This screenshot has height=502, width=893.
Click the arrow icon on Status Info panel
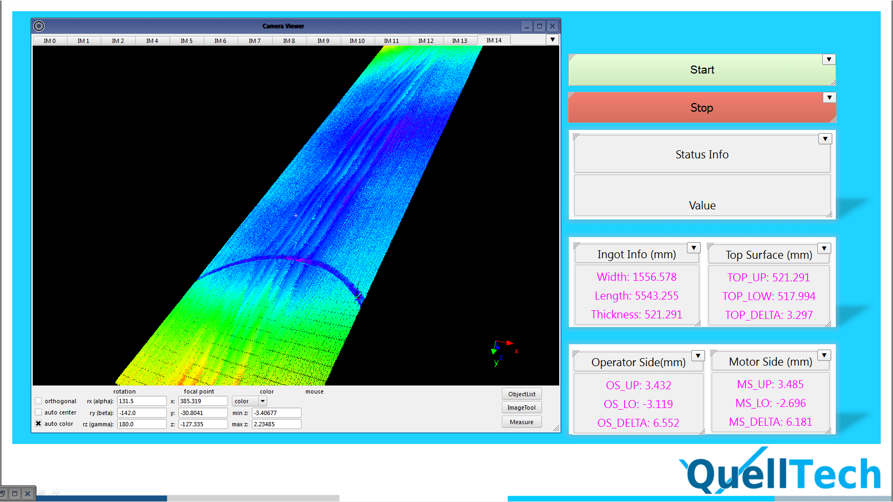tap(825, 139)
